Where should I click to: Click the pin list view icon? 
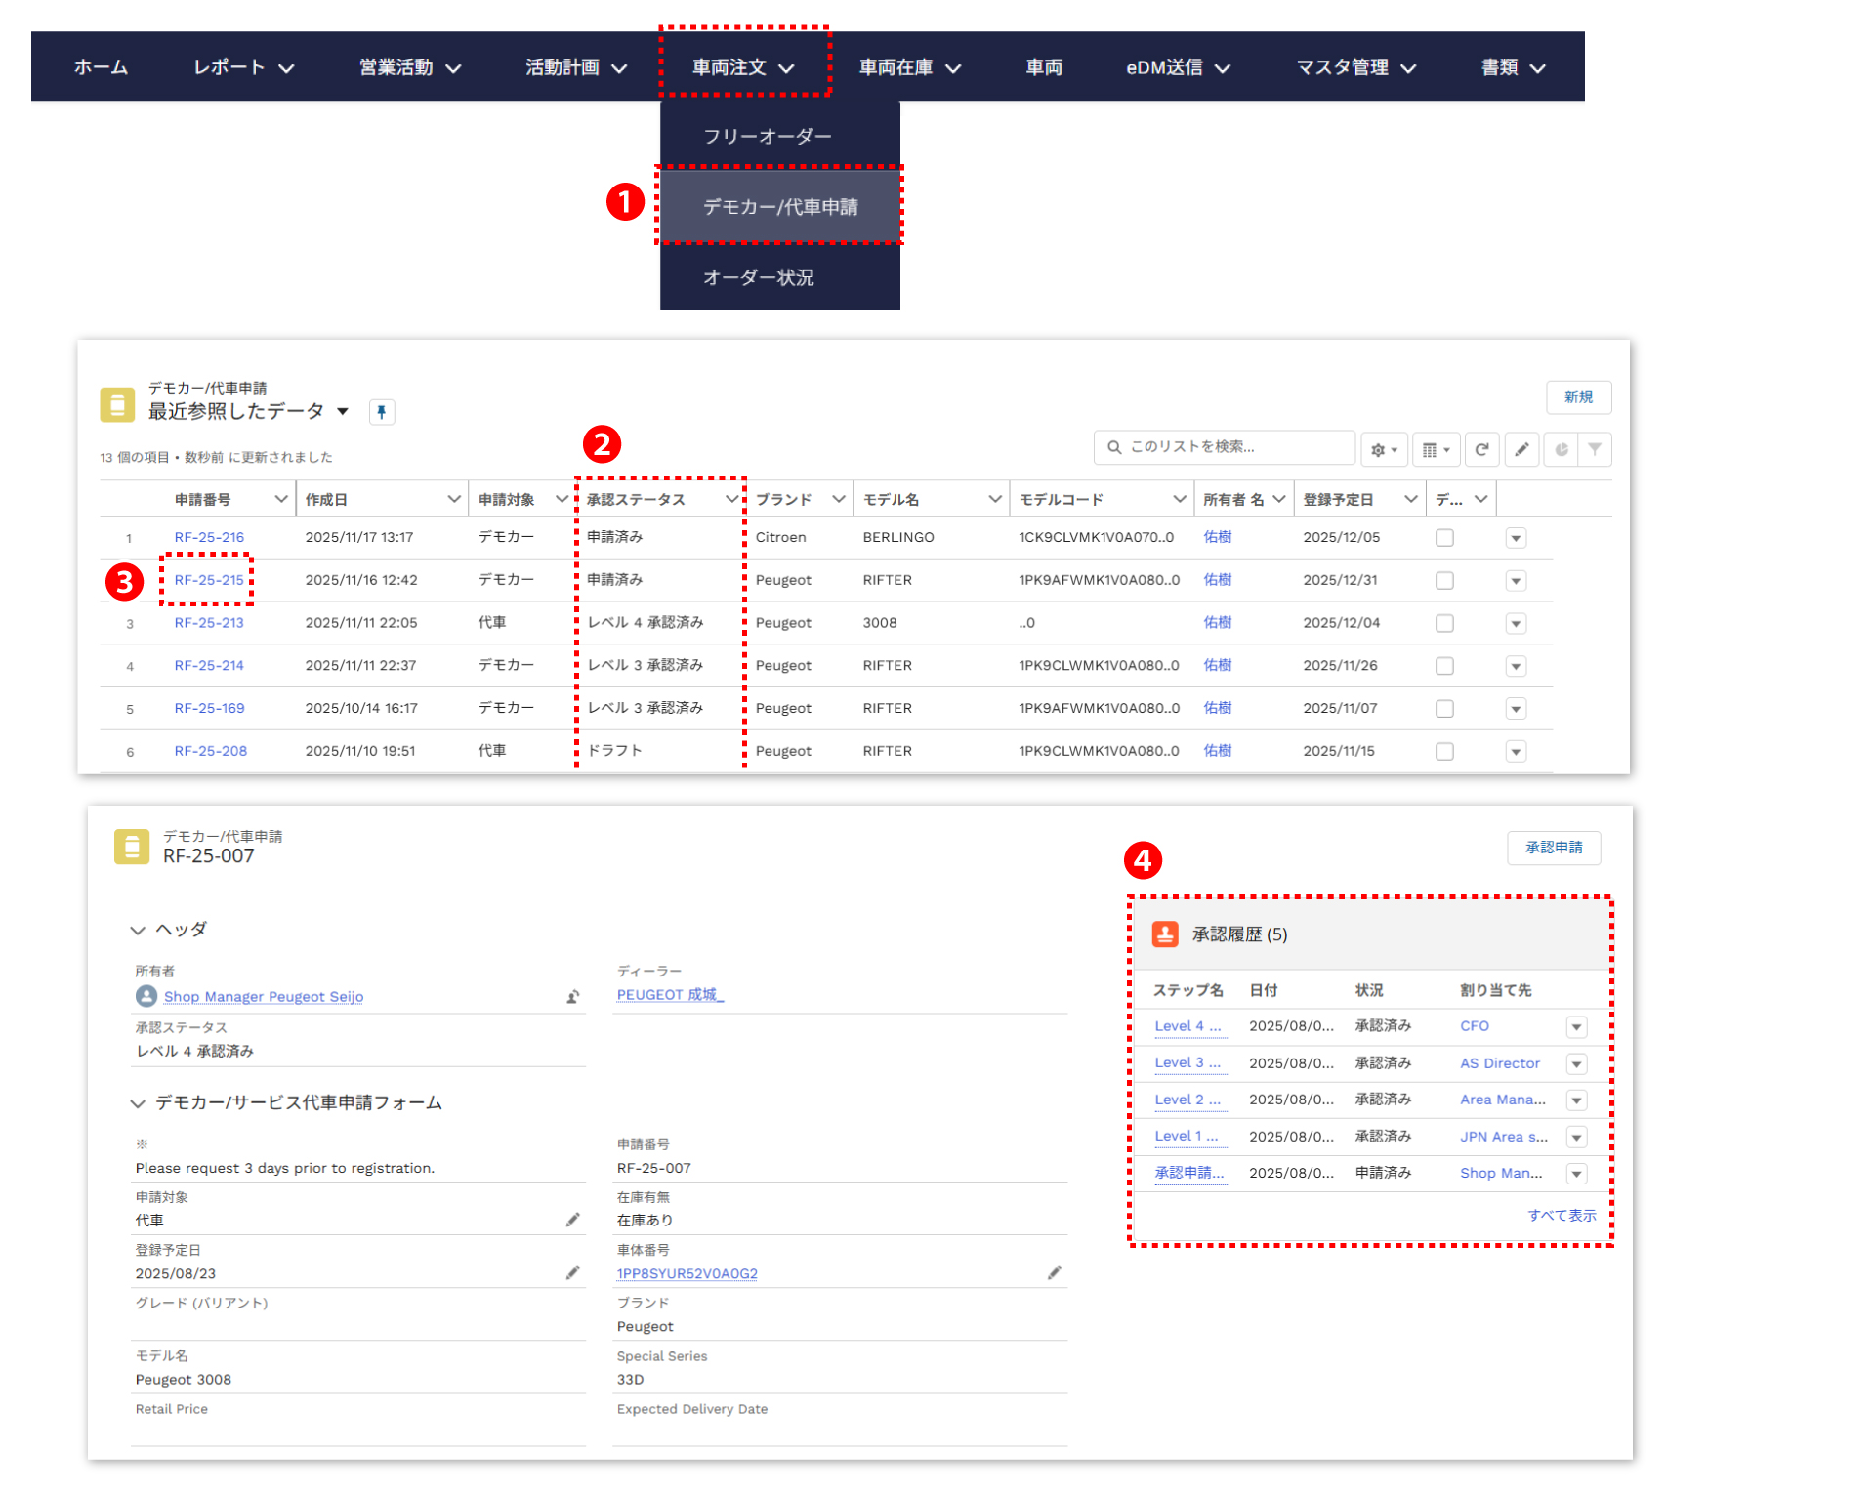point(382,412)
